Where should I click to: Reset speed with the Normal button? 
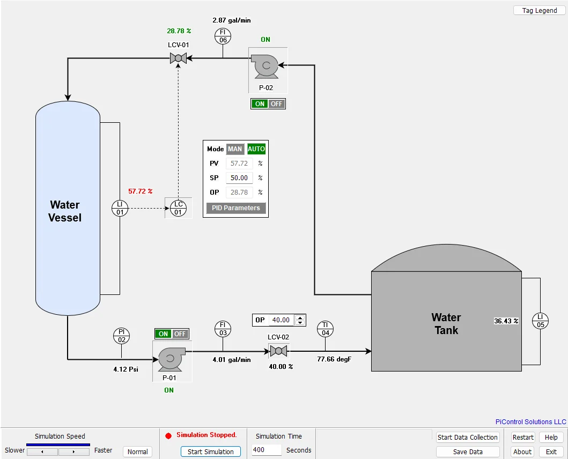click(138, 451)
